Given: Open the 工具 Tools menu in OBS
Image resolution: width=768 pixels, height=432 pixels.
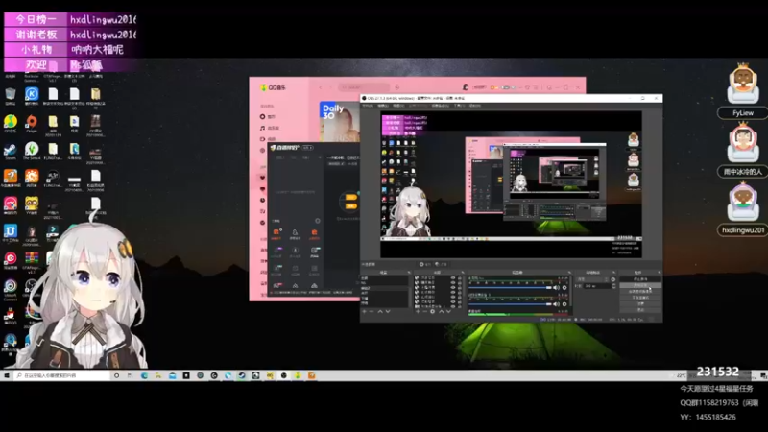Looking at the screenshot, I should coord(460,106).
